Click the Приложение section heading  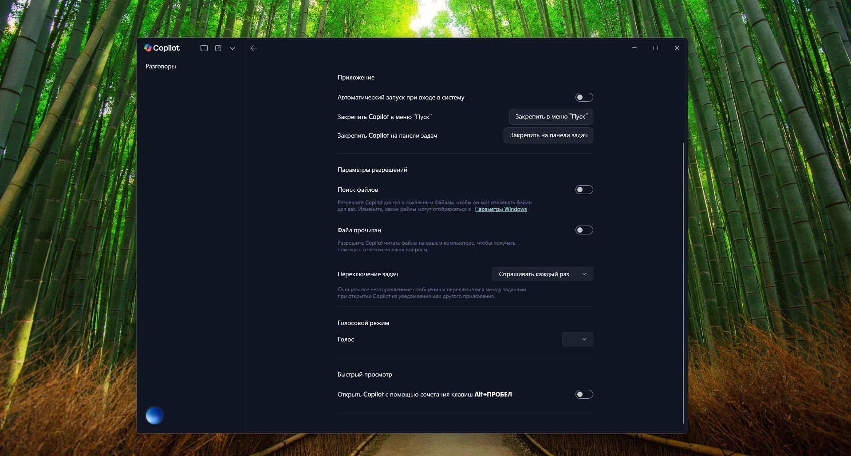[356, 77]
